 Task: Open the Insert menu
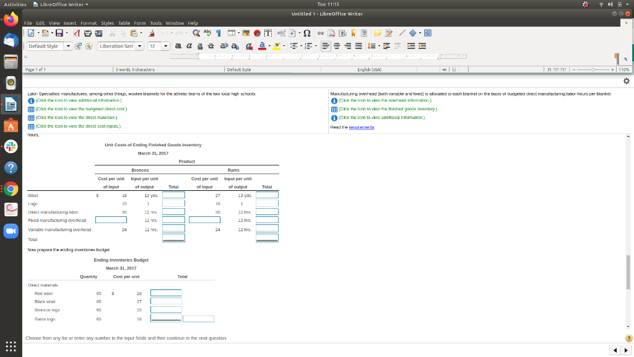coord(70,23)
